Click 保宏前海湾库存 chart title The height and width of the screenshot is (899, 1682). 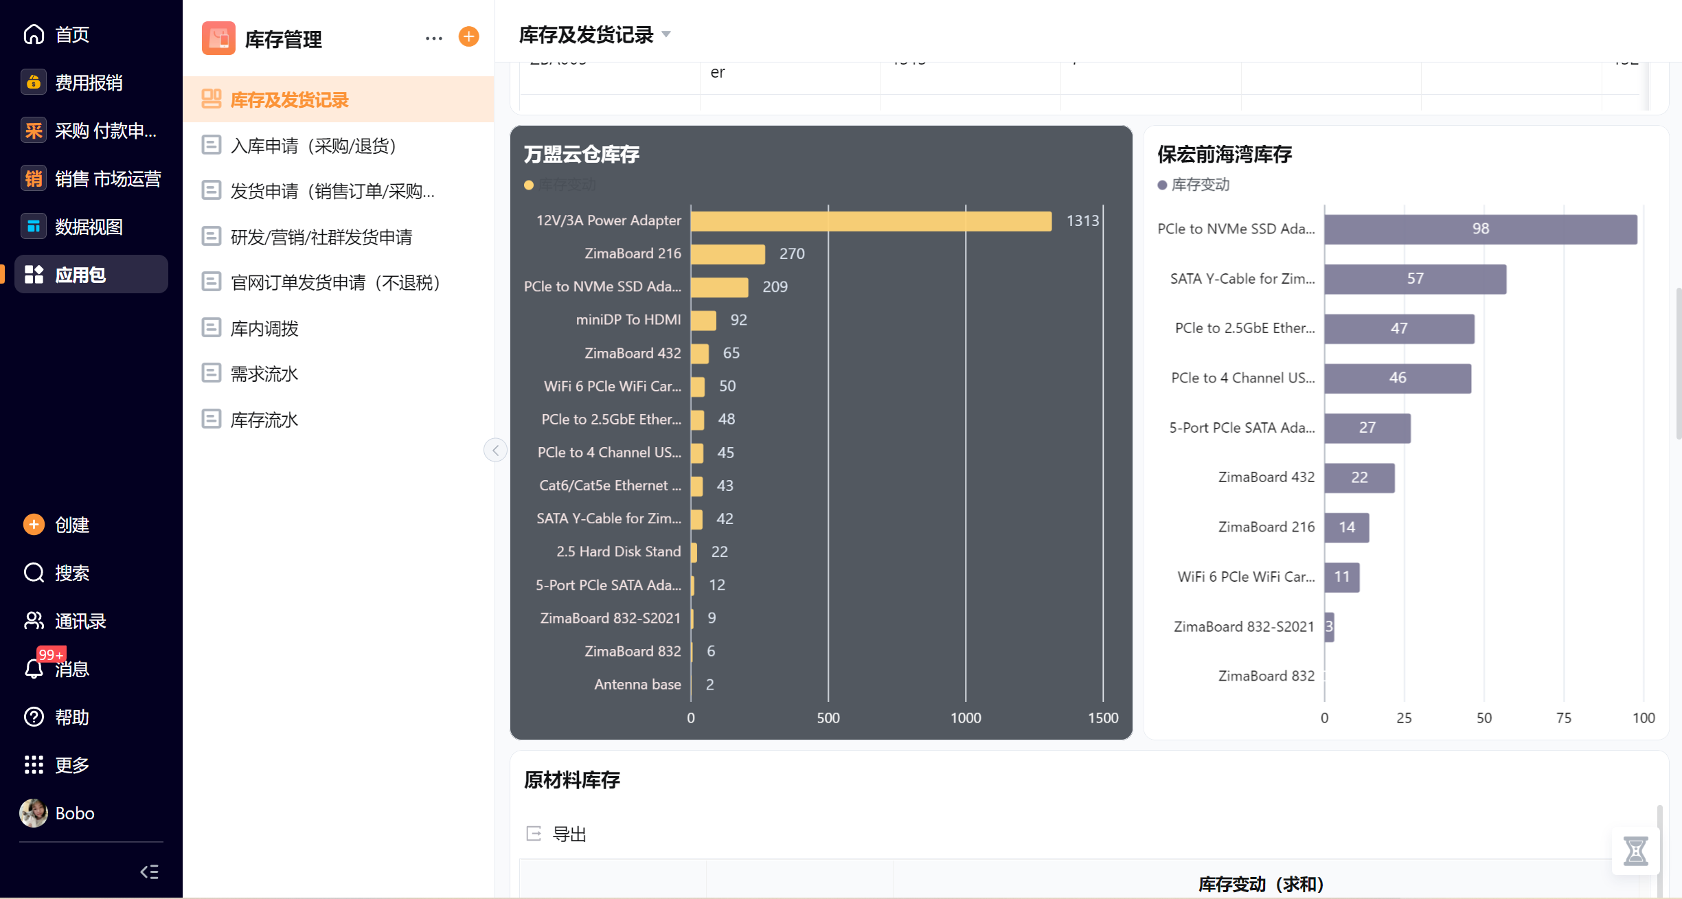[1225, 154]
